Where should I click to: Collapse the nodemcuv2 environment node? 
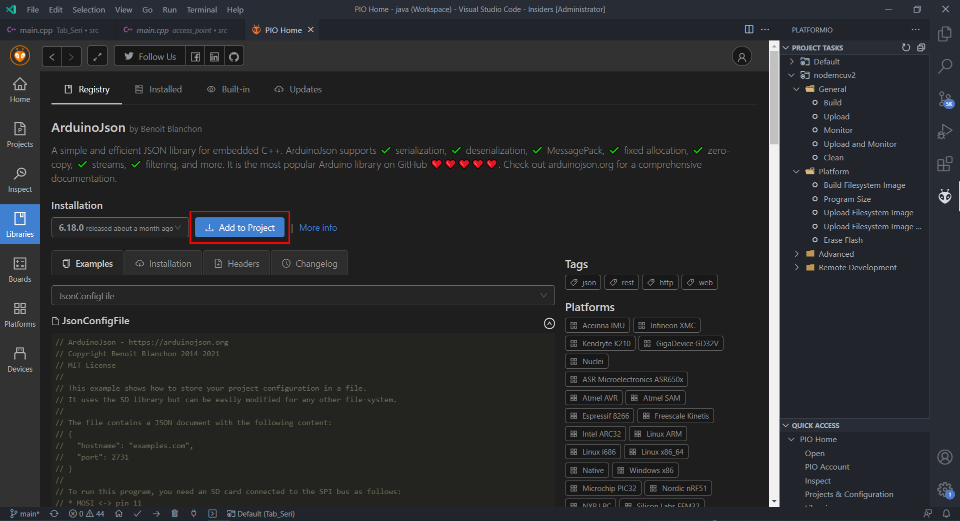[x=791, y=75]
